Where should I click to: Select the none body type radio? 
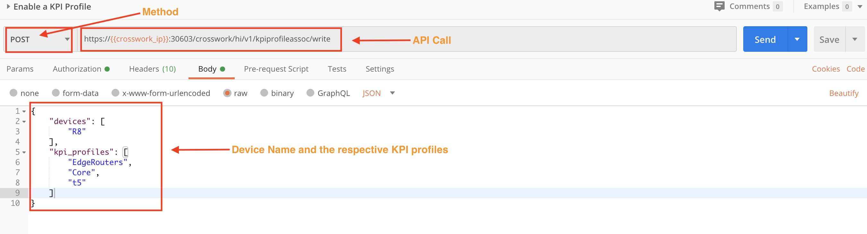(x=13, y=93)
